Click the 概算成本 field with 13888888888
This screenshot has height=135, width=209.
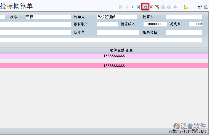155,24
